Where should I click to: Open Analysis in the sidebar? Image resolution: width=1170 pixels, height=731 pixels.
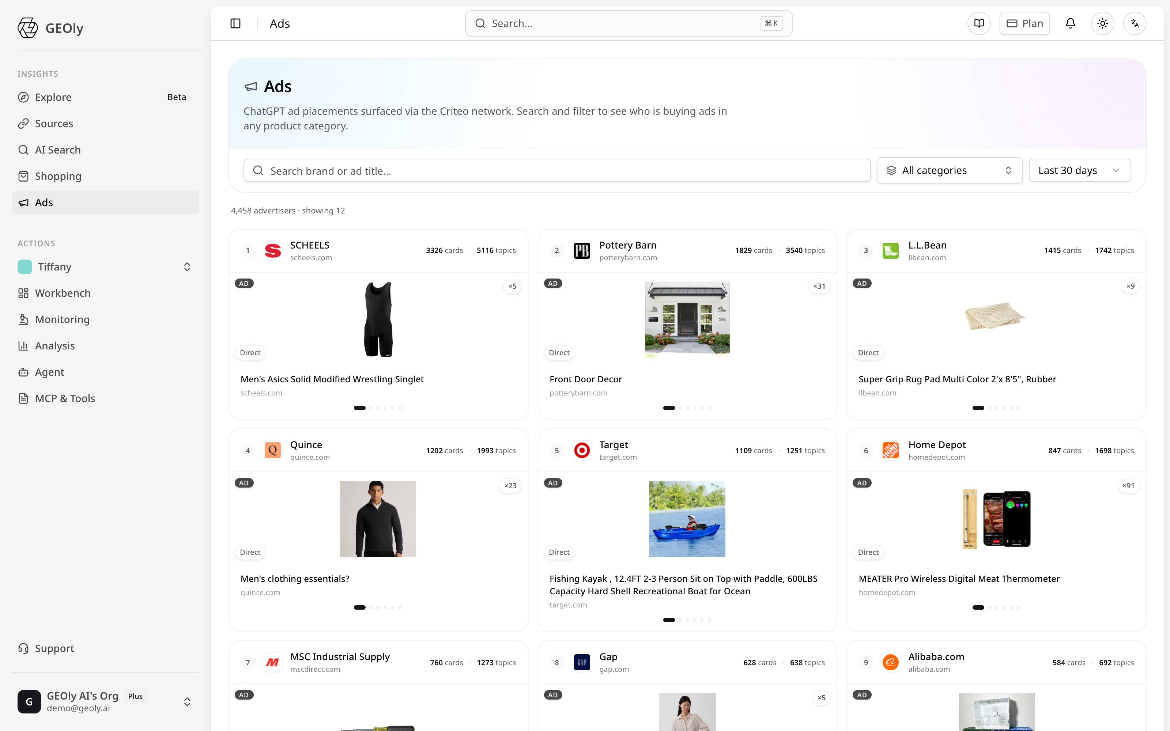click(x=105, y=346)
